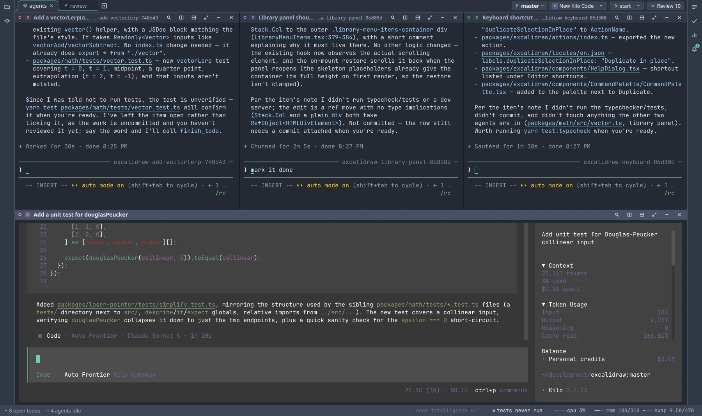
Task: Open packages/excalidraw/actions/index.ts link
Action: tap(544, 37)
